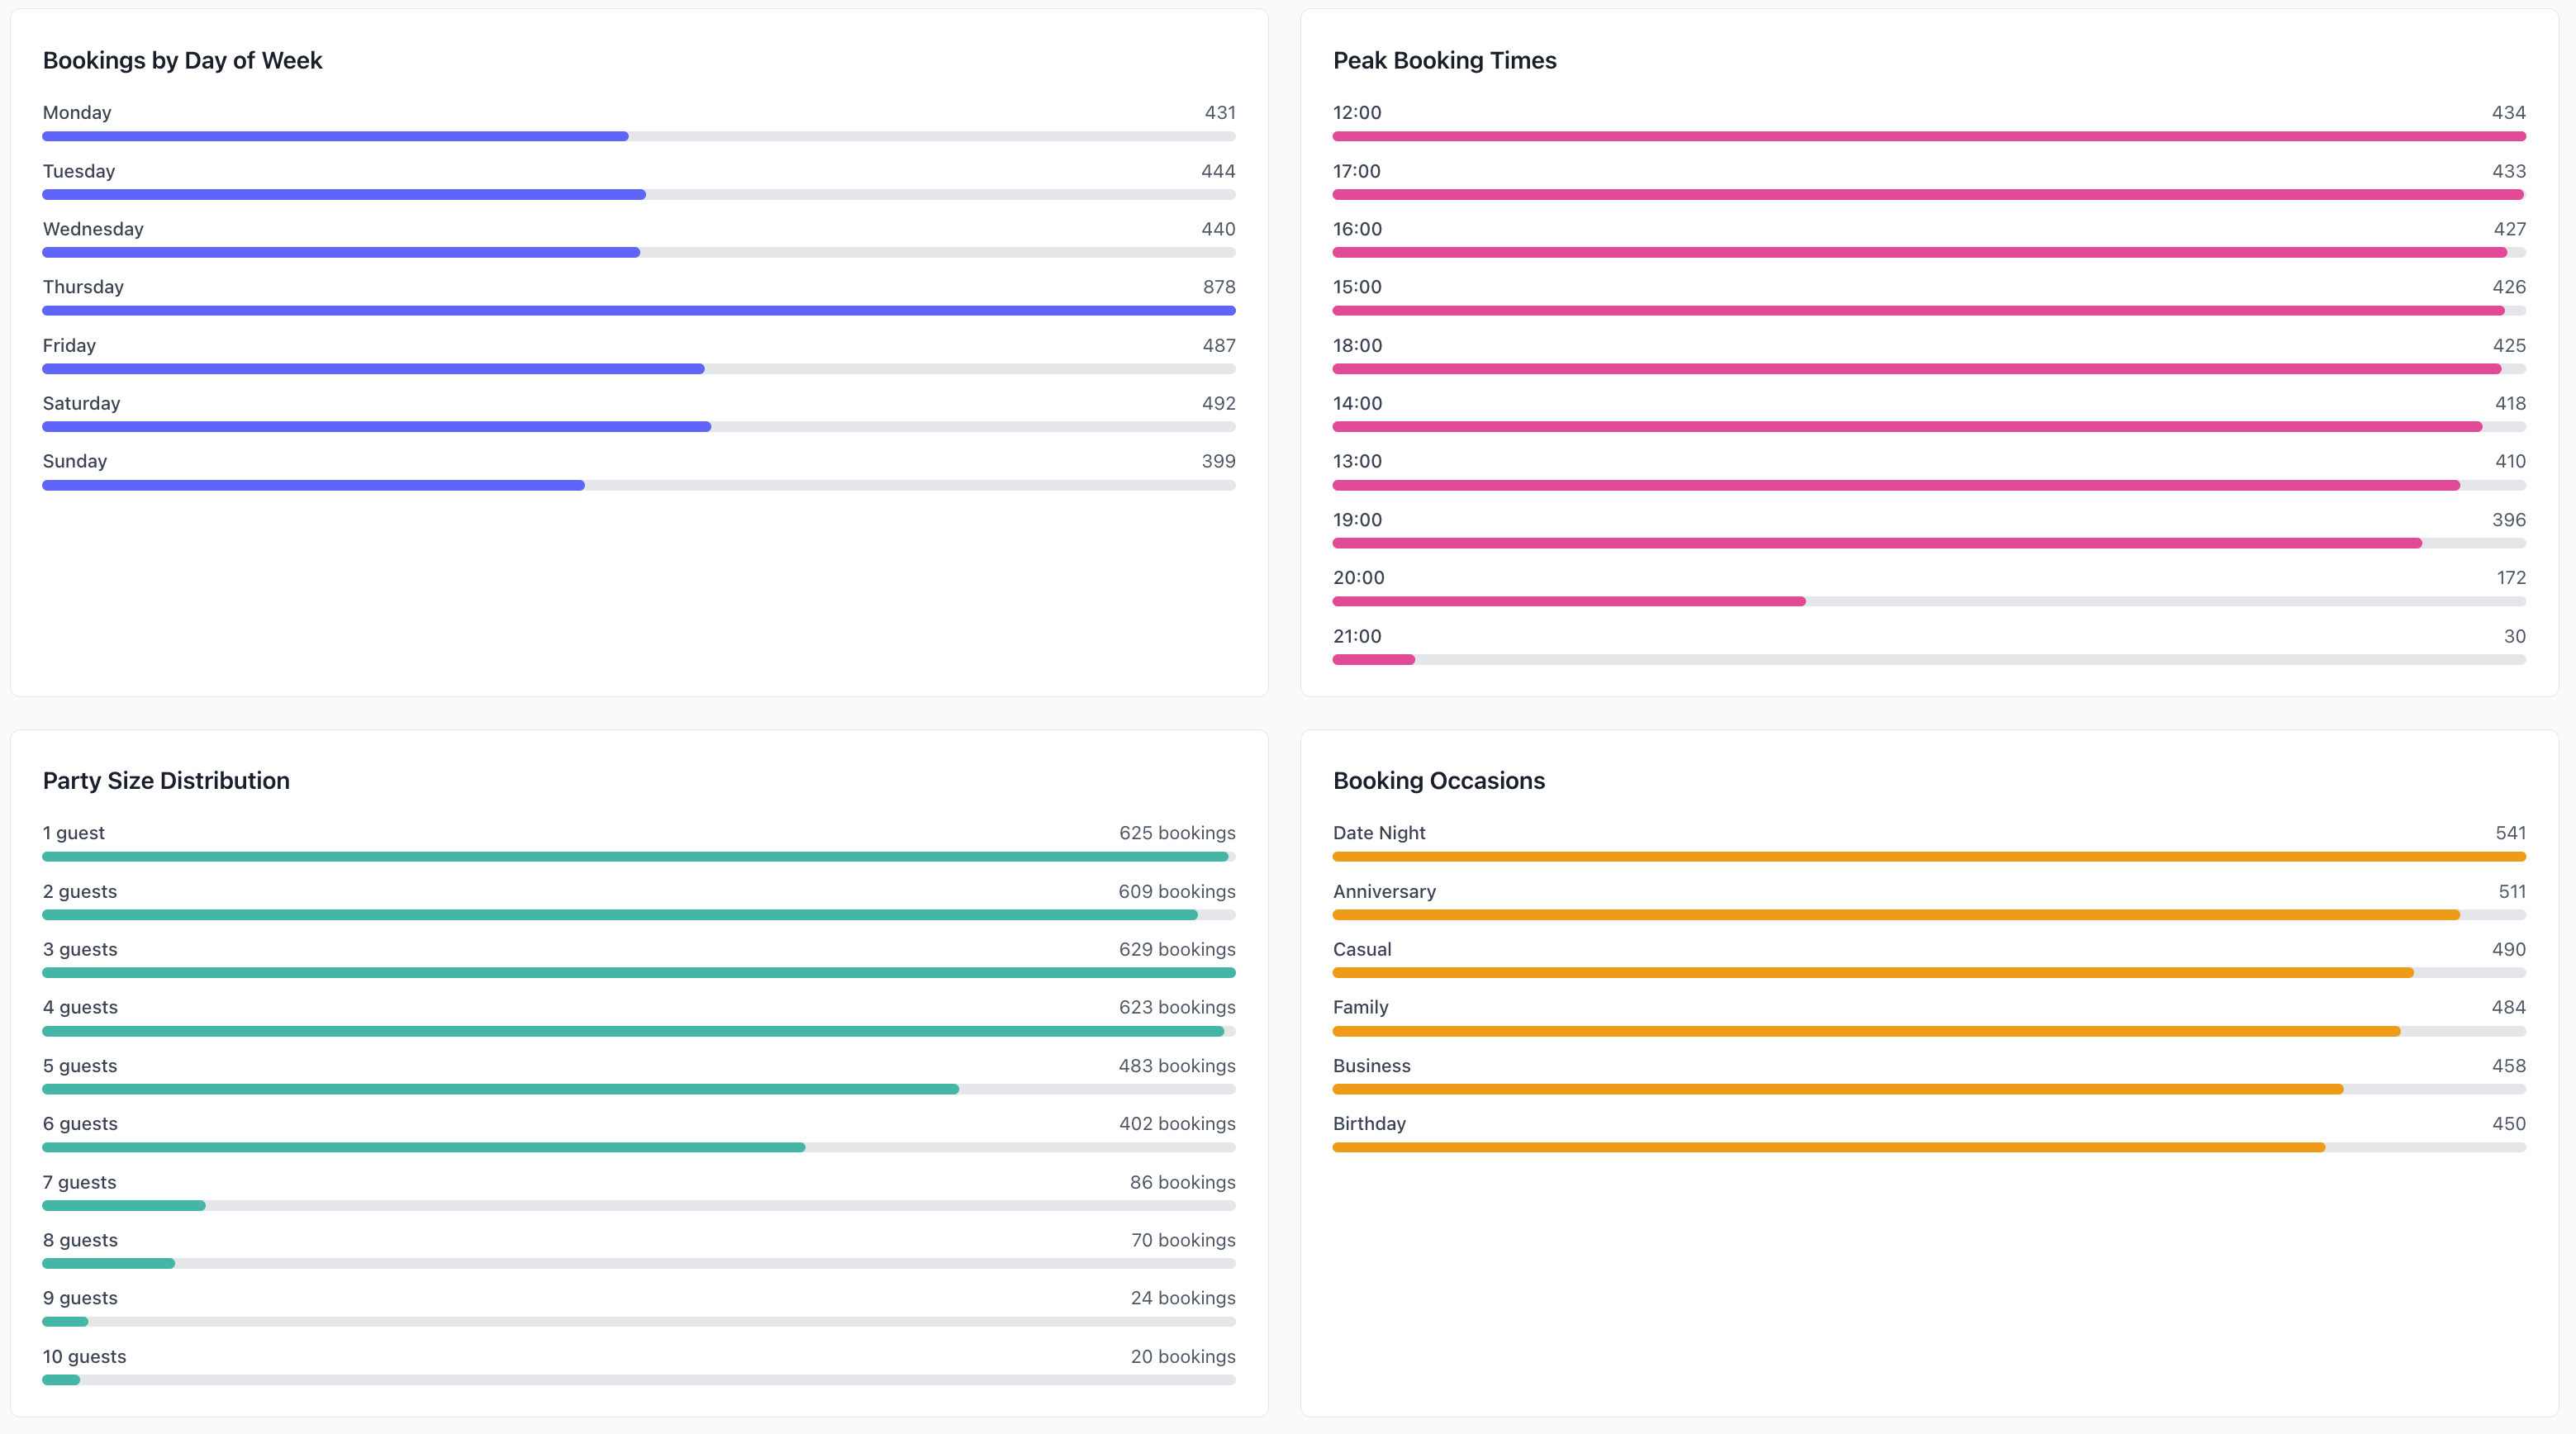
Task: Open the Party Size Distribution heading
Action: click(x=165, y=781)
